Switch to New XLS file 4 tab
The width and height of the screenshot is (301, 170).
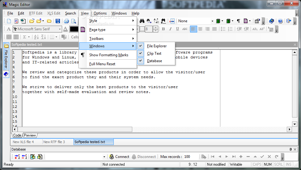(23, 142)
